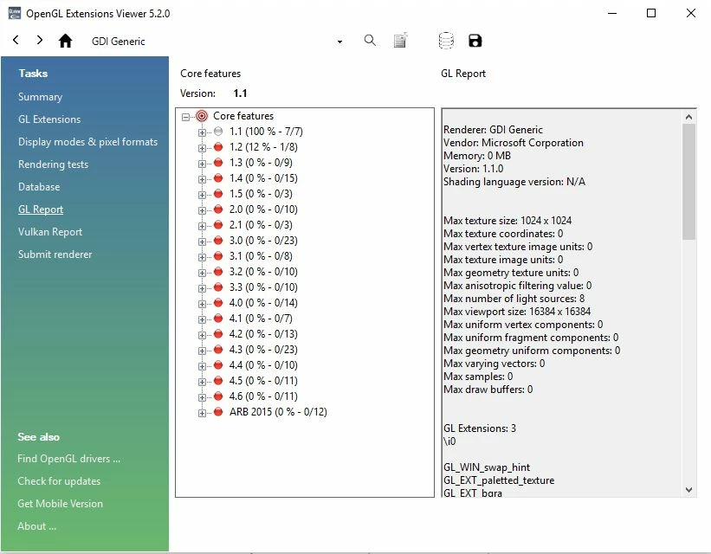Select the GL Report task
Image resolution: width=711 pixels, height=554 pixels.
click(41, 209)
